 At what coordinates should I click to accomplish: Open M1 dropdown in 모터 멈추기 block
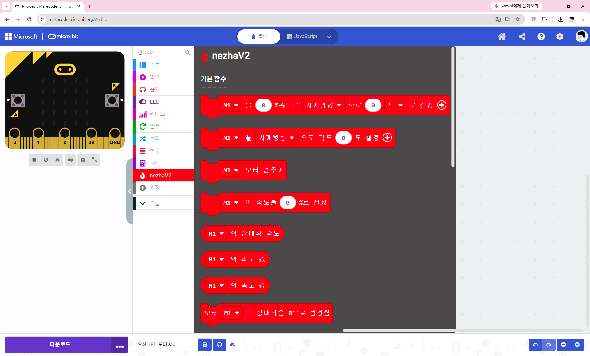(x=231, y=170)
